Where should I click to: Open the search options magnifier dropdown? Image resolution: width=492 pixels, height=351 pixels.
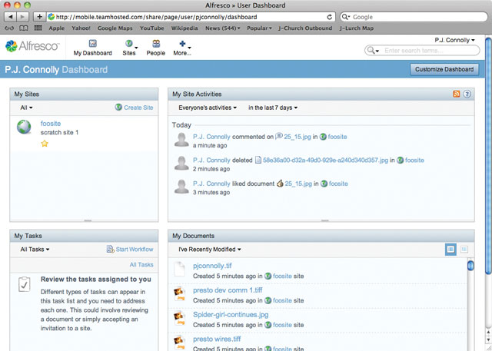coord(373,51)
